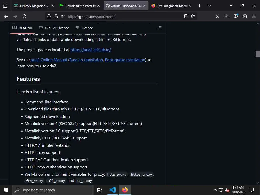The width and height of the screenshot is (260, 195).
Task: Open Task View on taskbar
Action: (x=100, y=190)
